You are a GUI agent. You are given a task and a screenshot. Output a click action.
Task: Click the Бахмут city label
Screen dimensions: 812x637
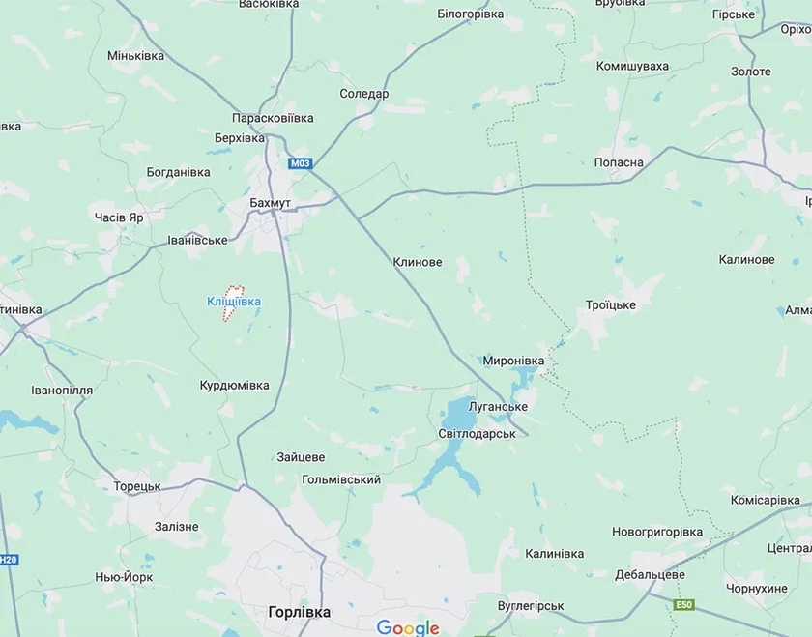pos(270,203)
